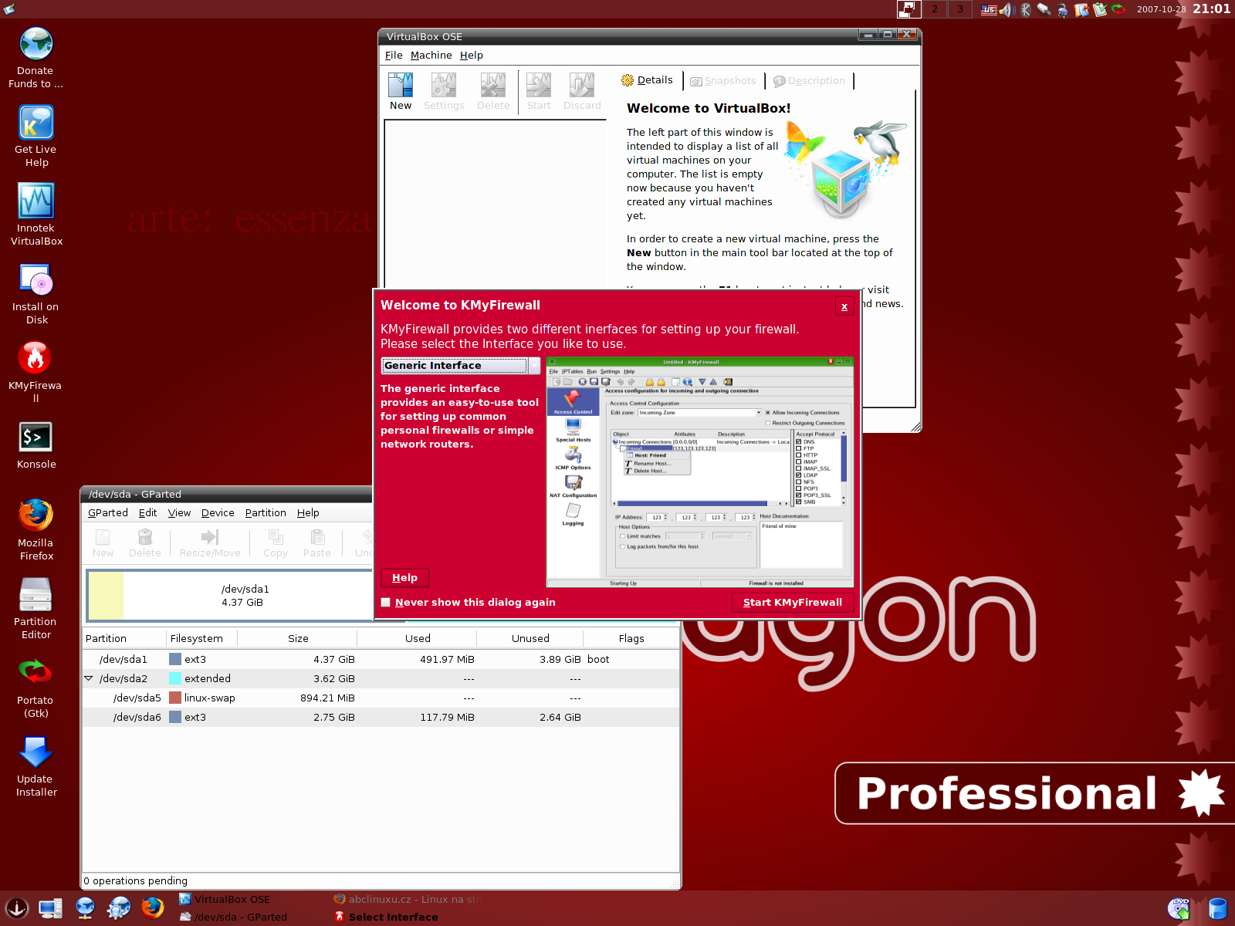The width and height of the screenshot is (1235, 926).
Task: Click Start KMyFirewall button
Action: pos(793,603)
